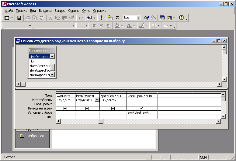Open the View mode dropdown arrow
This screenshot has width=236, height=161.
click(12, 18)
